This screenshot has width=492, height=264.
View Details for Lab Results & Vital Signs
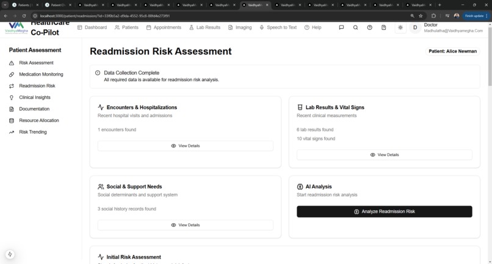(x=385, y=155)
